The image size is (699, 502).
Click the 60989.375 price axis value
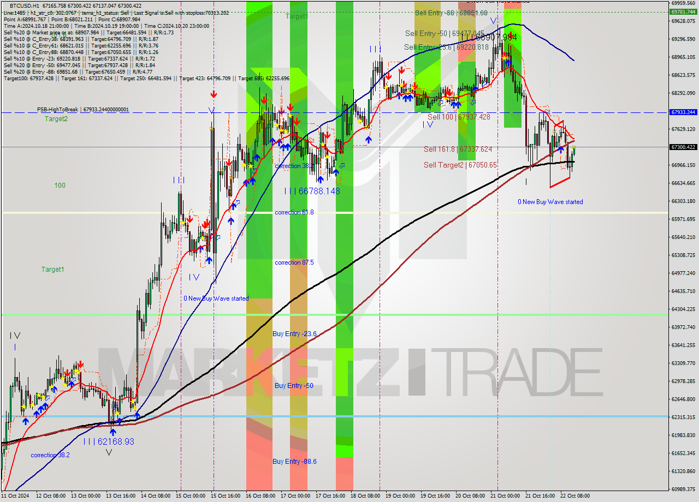(683, 489)
